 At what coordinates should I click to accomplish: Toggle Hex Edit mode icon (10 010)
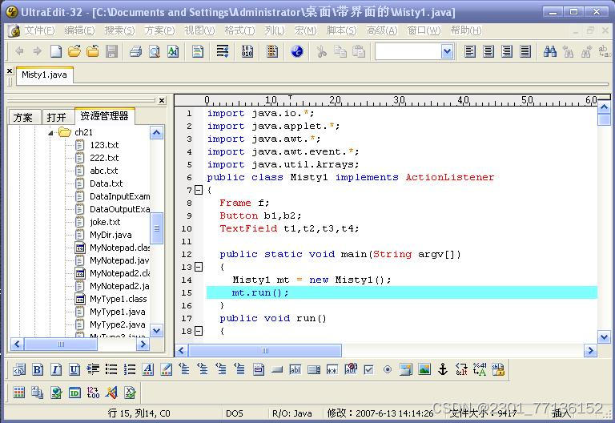pos(247,51)
